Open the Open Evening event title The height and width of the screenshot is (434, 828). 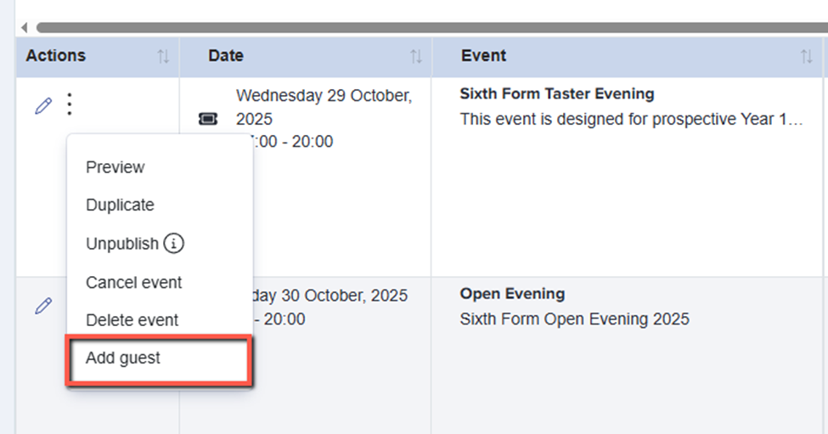point(512,294)
